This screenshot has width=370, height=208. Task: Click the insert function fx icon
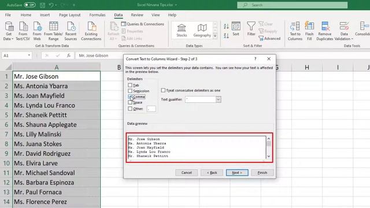click(69, 55)
